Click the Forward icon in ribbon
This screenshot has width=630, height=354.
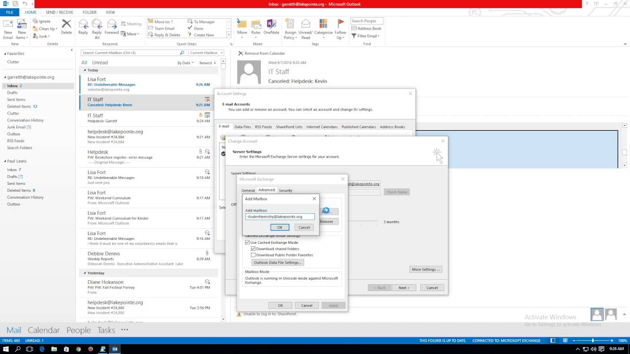pos(112,24)
